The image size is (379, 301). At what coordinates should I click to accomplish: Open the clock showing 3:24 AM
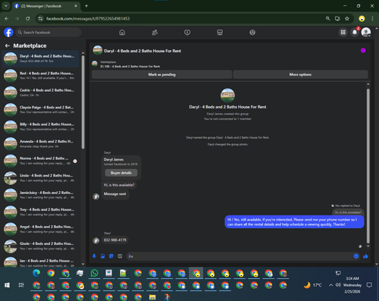point(352,285)
